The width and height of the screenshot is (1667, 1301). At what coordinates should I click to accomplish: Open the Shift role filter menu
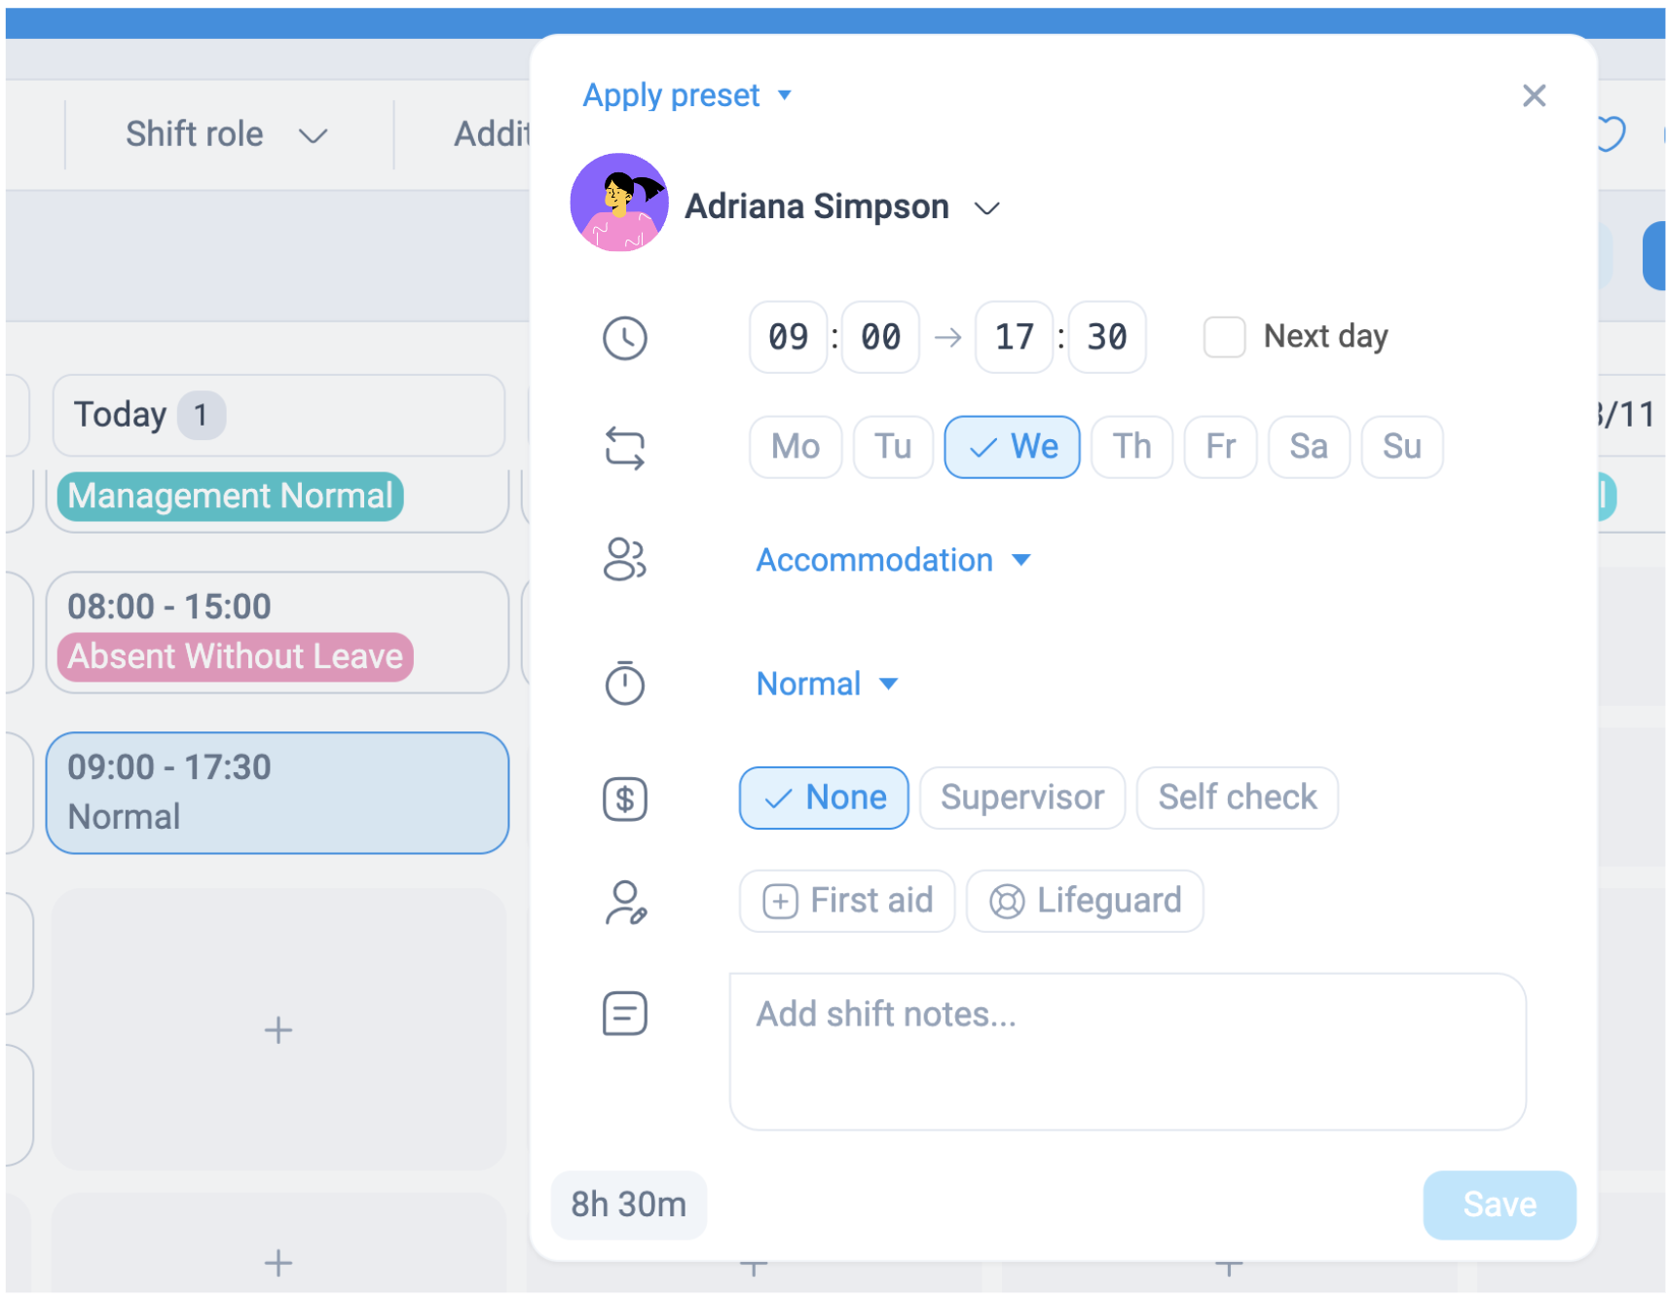[226, 134]
